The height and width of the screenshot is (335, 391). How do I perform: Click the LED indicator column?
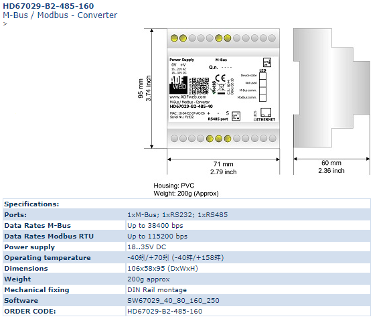[x=262, y=87]
